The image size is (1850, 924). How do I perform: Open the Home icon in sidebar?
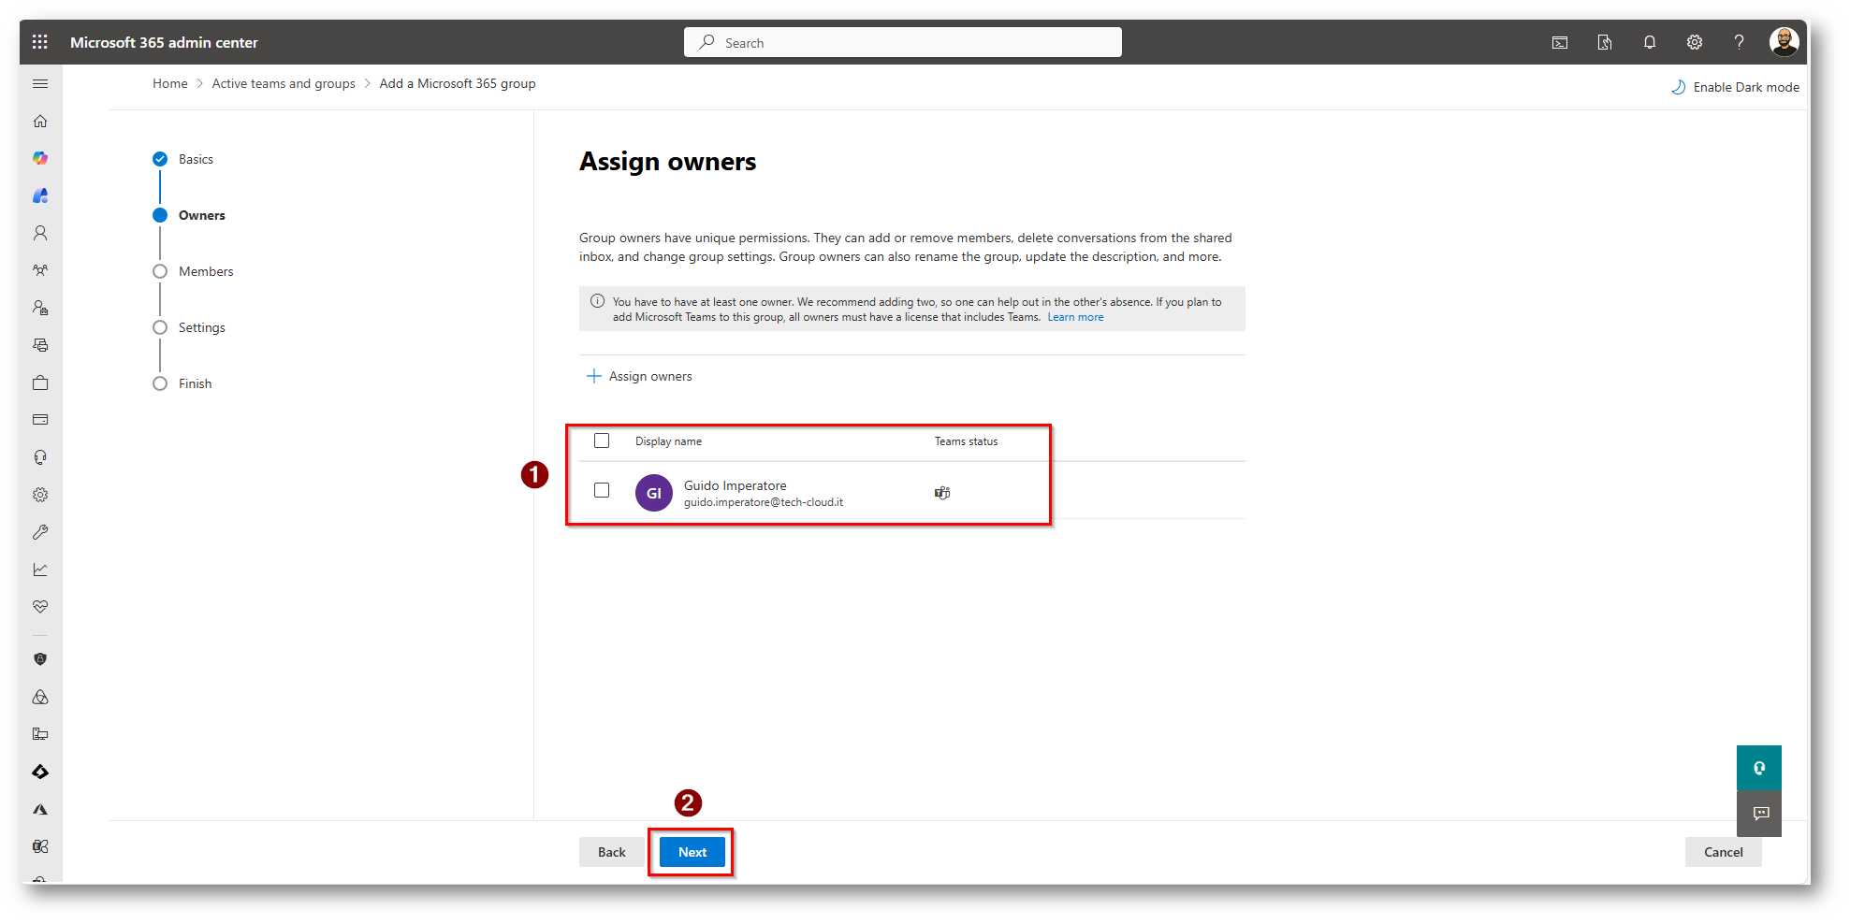click(40, 122)
